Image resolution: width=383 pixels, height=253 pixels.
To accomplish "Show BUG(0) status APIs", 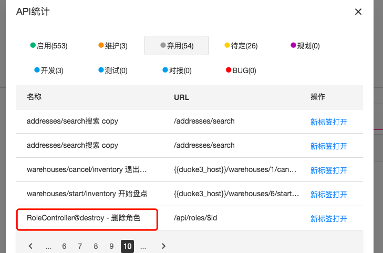I will coord(241,70).
